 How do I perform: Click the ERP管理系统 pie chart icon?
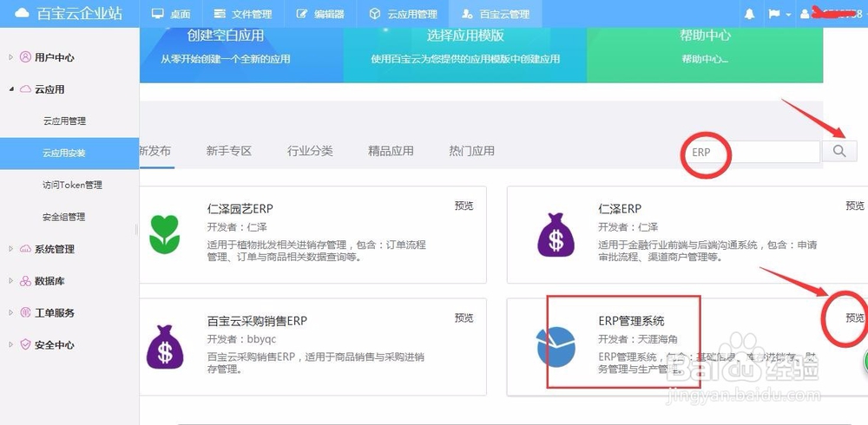pyautogui.click(x=556, y=347)
